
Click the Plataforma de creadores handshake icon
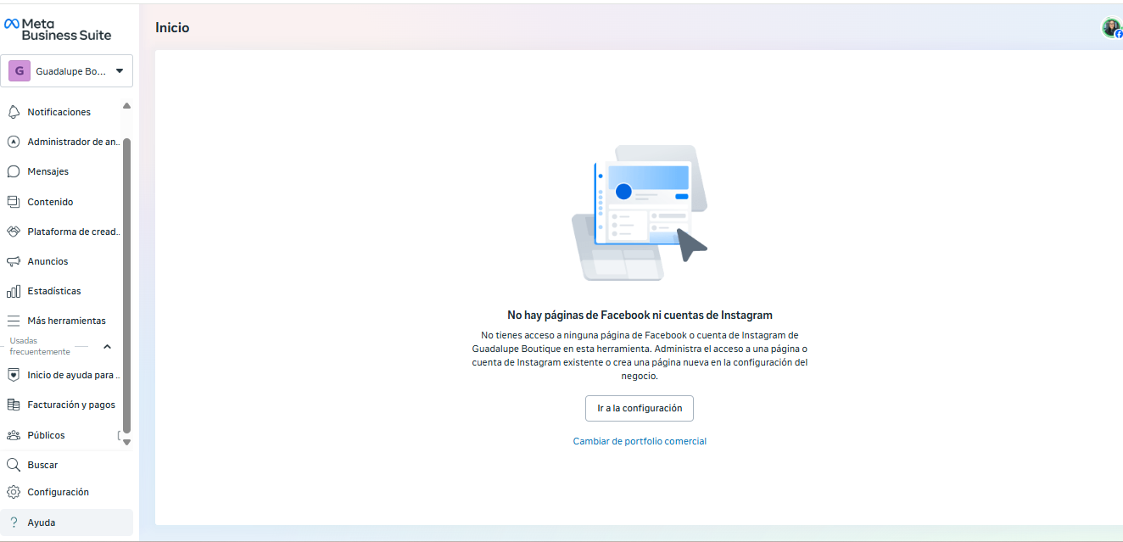tap(13, 232)
